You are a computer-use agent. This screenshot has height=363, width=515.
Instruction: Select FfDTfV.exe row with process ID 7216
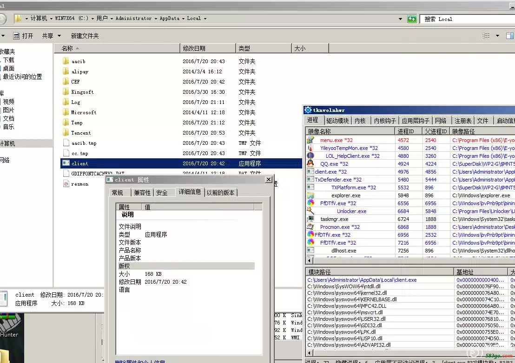point(409,243)
